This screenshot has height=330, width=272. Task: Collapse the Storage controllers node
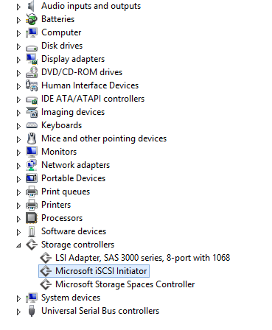click(x=18, y=245)
